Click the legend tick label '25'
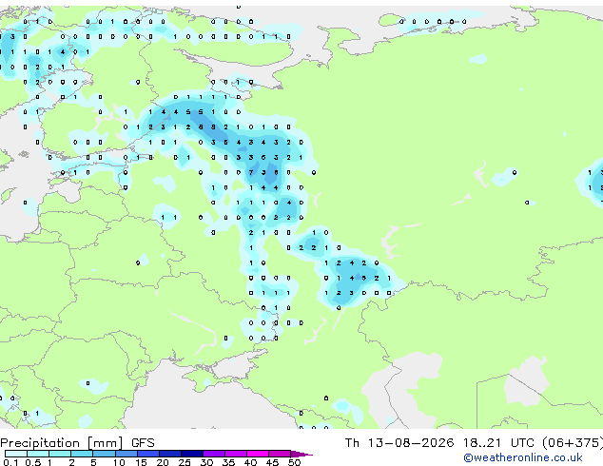603x466 pixels. [185, 462]
